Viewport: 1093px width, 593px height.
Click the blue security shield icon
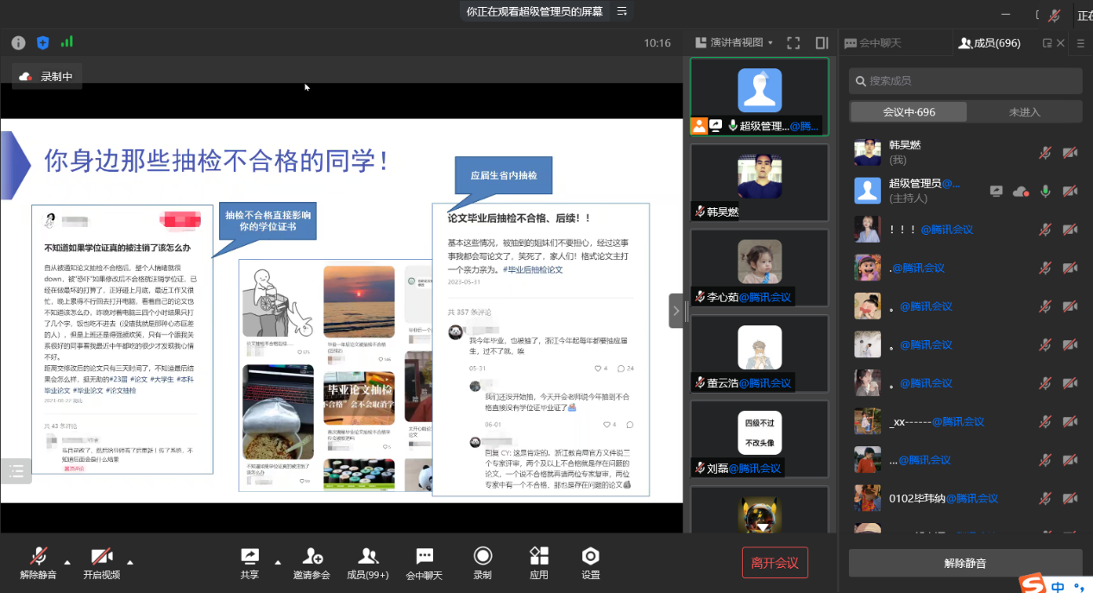point(42,42)
